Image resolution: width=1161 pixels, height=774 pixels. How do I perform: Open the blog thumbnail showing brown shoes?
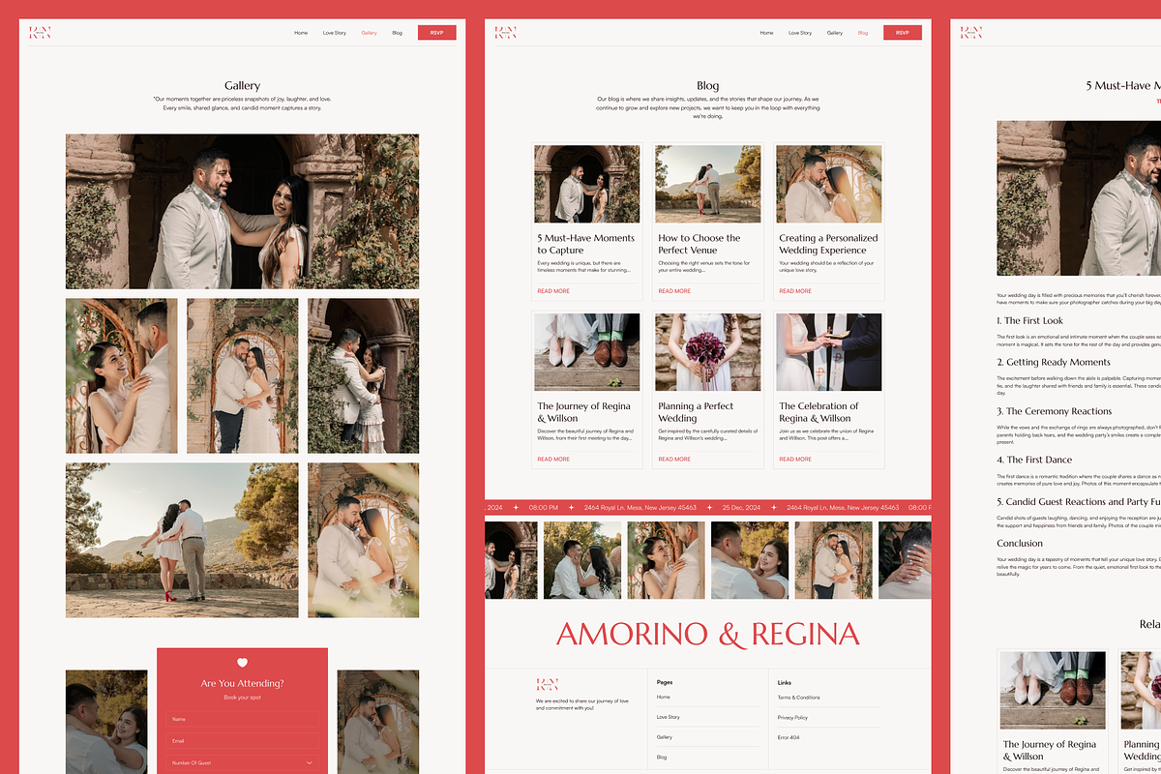pyautogui.click(x=587, y=352)
